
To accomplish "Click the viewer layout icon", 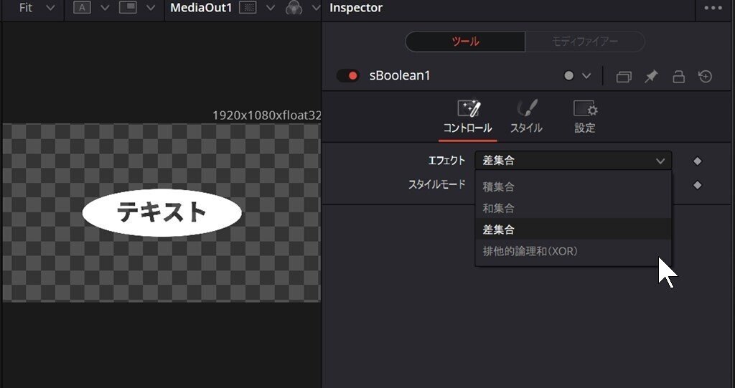I will tap(128, 8).
